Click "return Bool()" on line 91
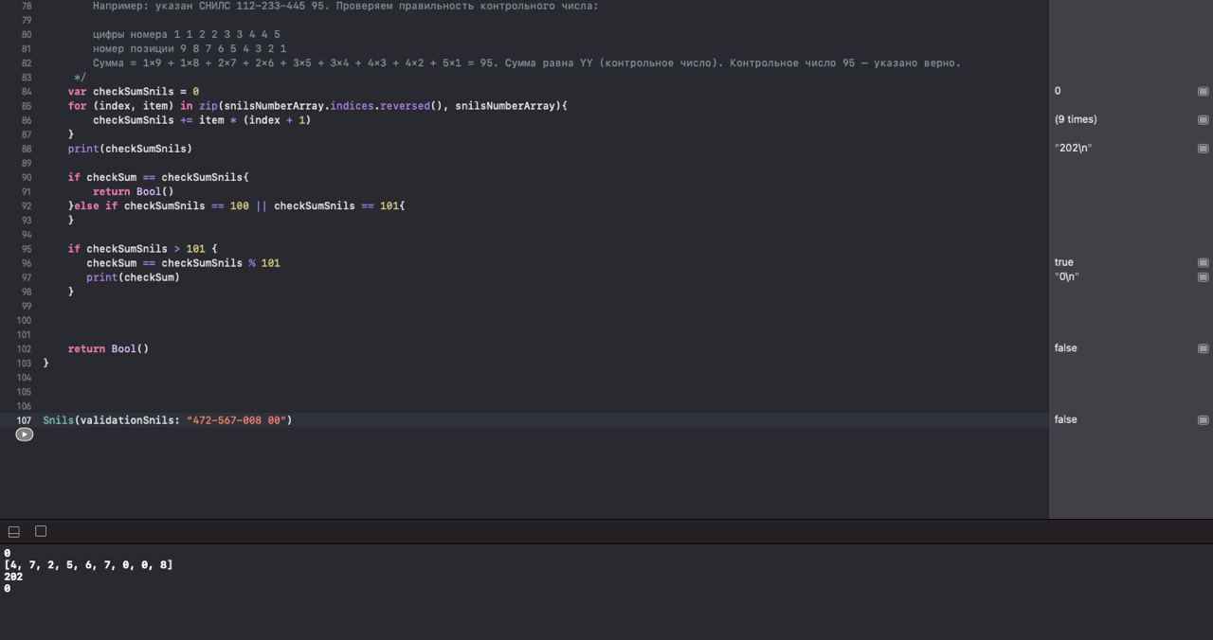 (x=133, y=191)
